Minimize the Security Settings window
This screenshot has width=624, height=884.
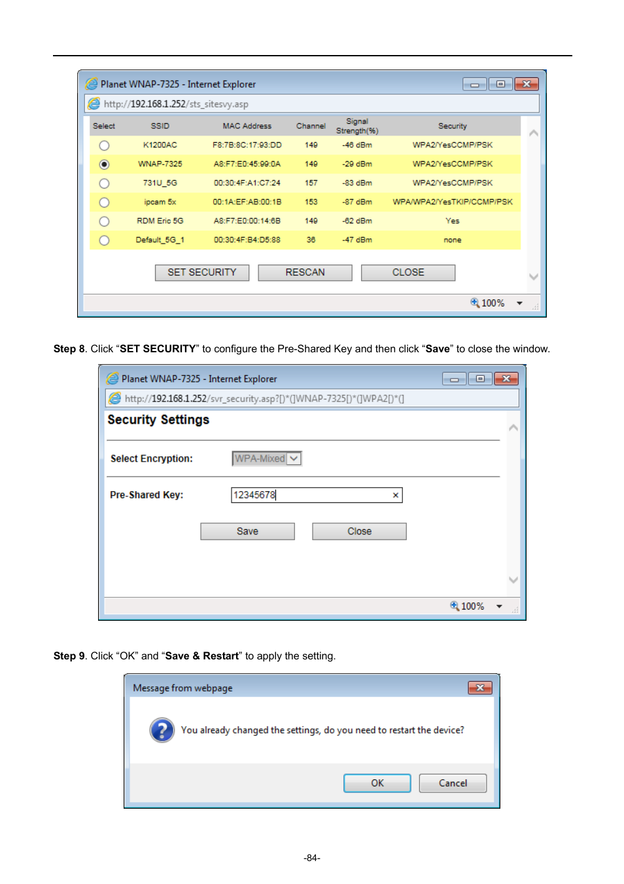coord(454,378)
